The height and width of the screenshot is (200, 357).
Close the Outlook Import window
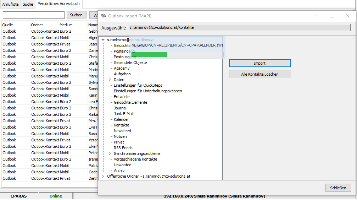tap(348, 16)
